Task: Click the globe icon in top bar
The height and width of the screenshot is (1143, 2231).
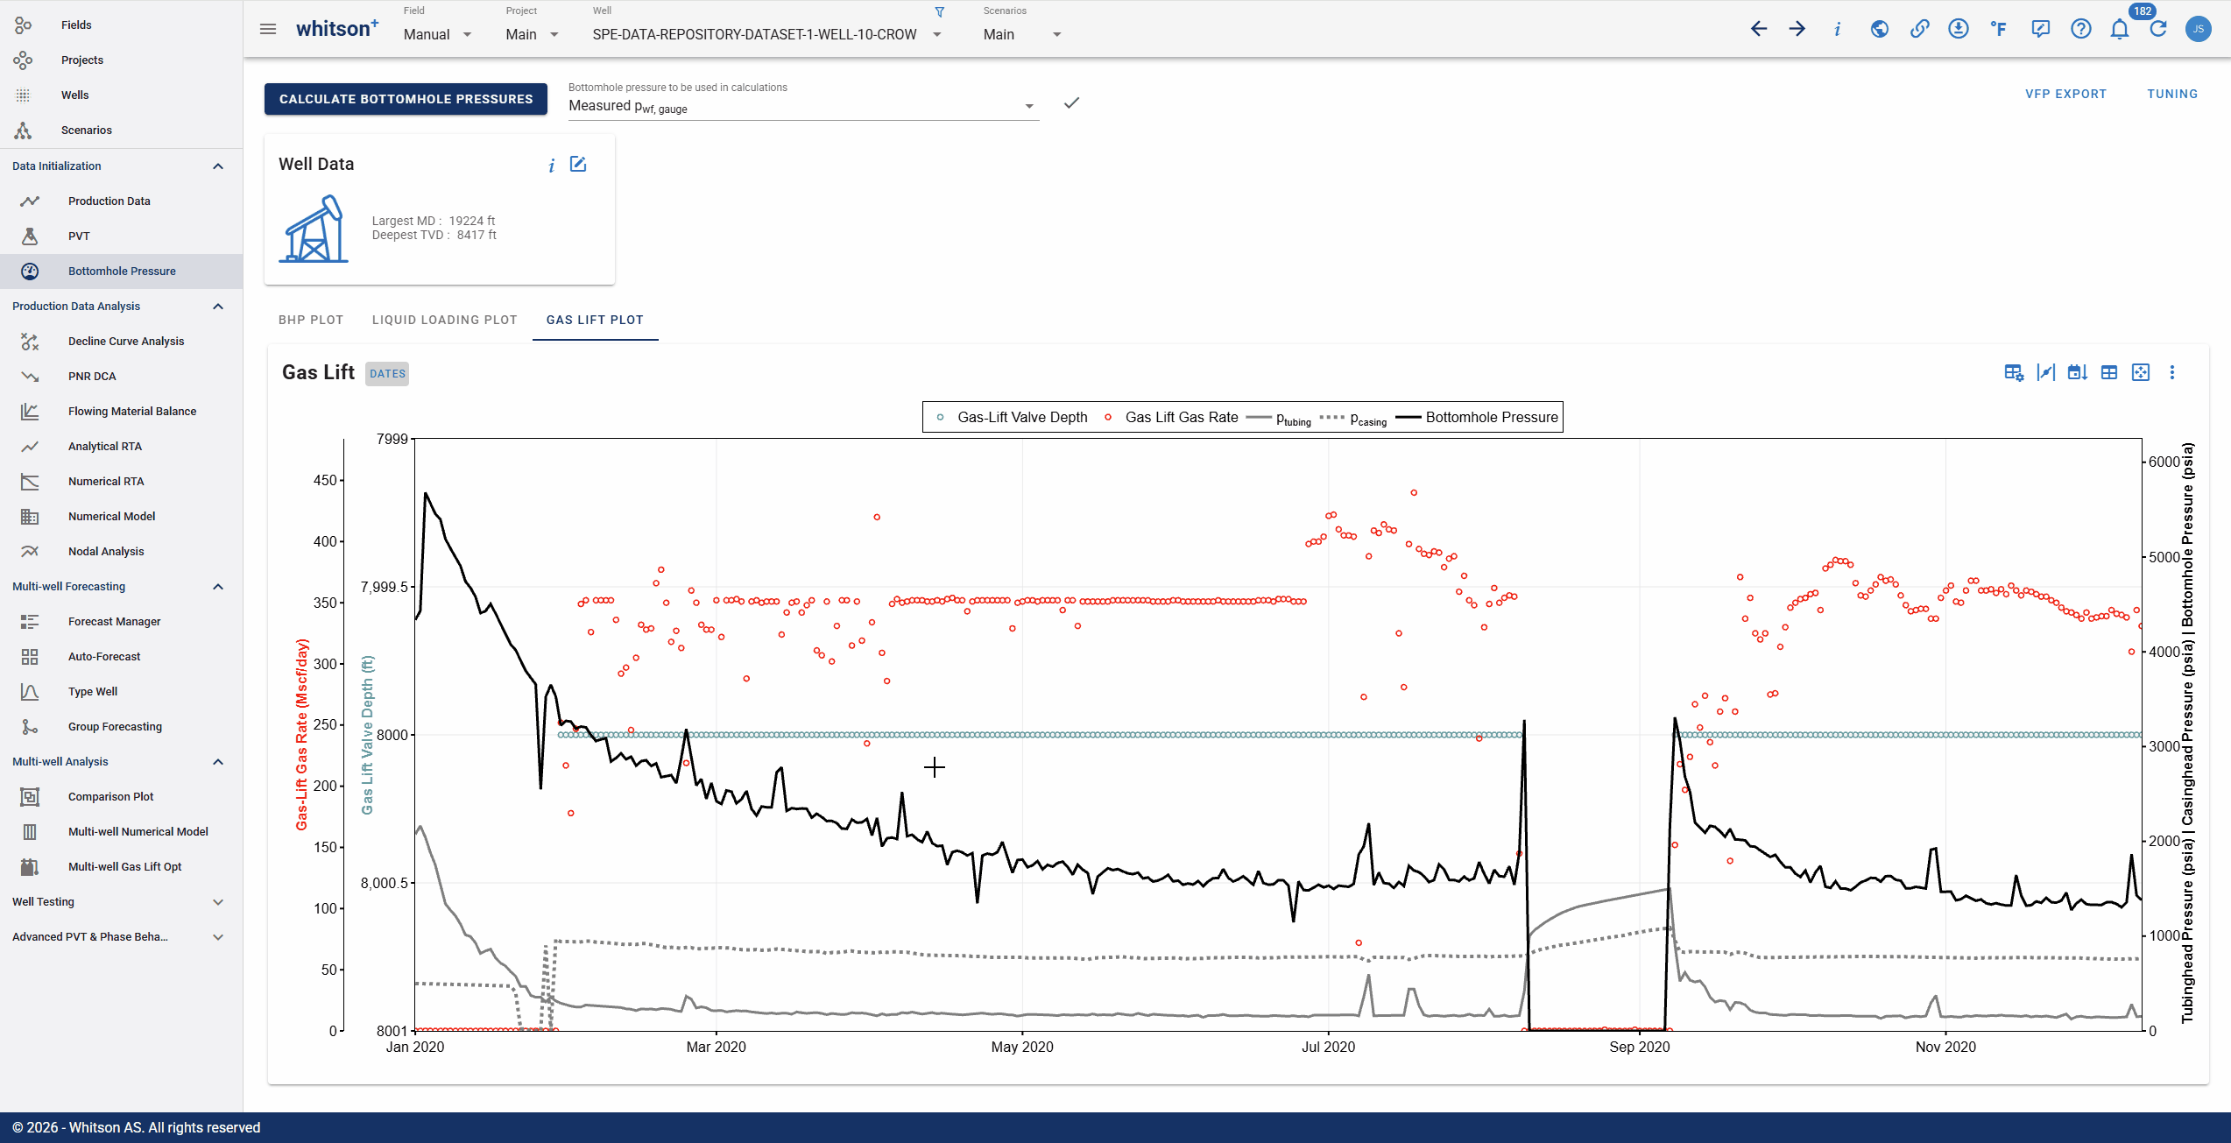Action: click(x=1879, y=29)
